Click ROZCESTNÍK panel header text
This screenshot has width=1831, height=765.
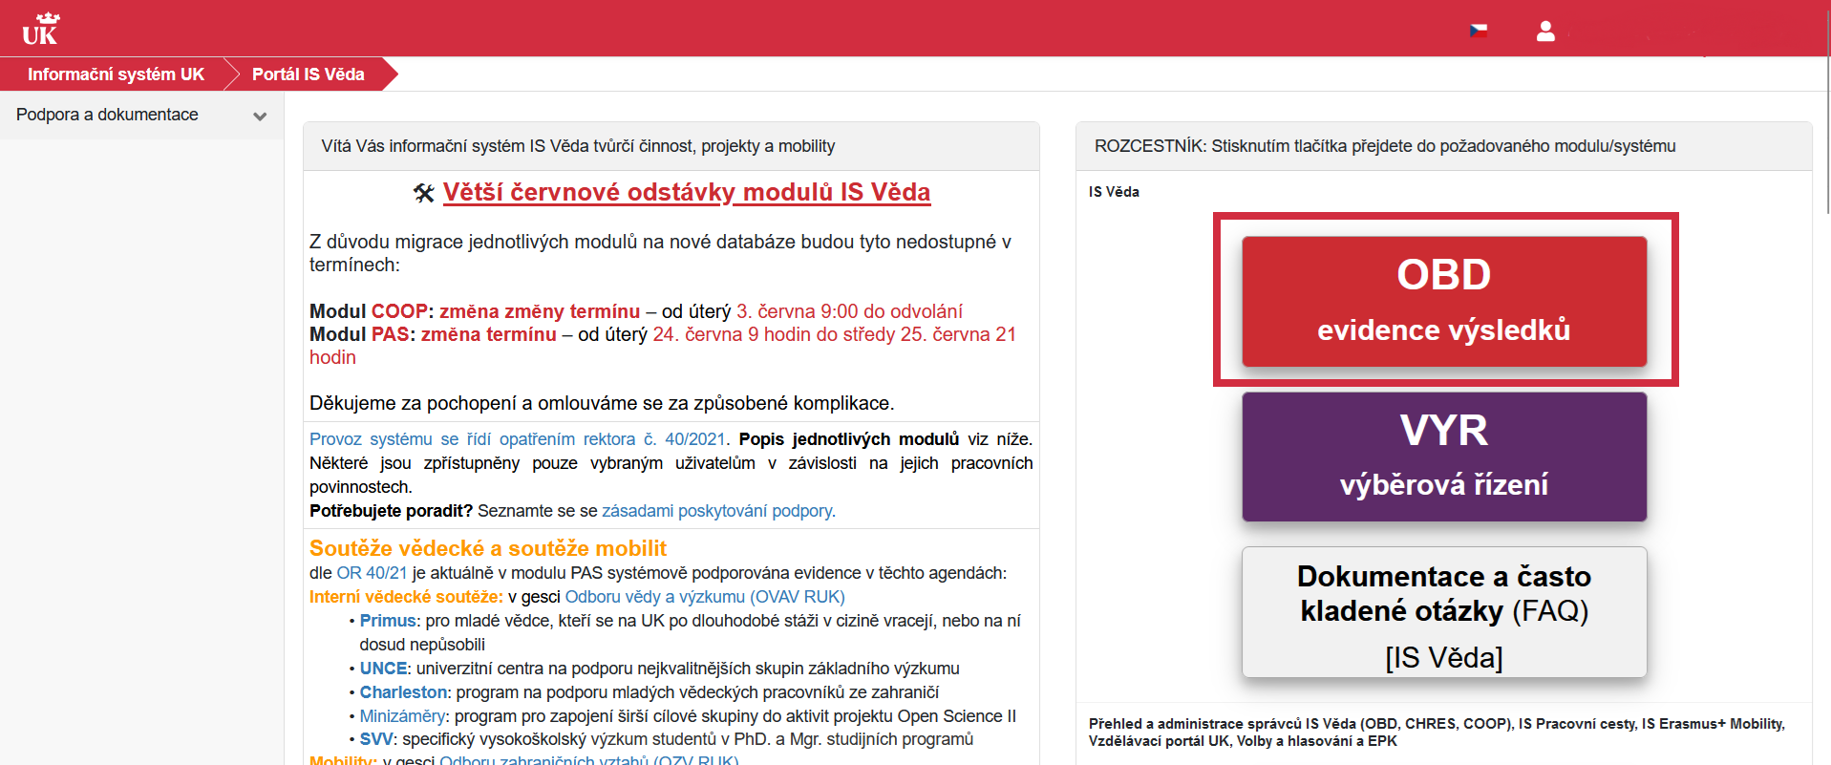coord(1385,146)
